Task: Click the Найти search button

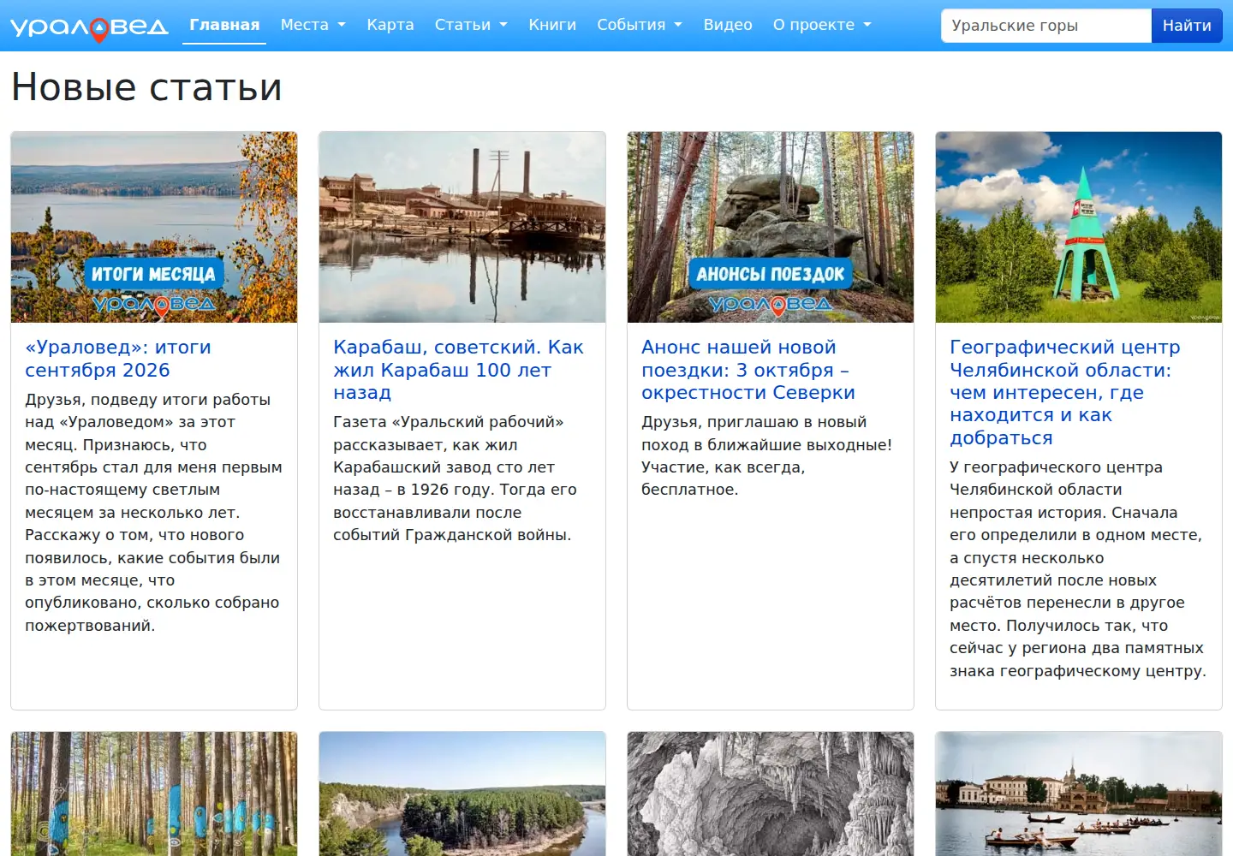Action: [x=1187, y=26]
